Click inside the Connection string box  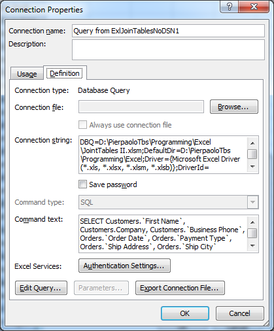coord(163,154)
